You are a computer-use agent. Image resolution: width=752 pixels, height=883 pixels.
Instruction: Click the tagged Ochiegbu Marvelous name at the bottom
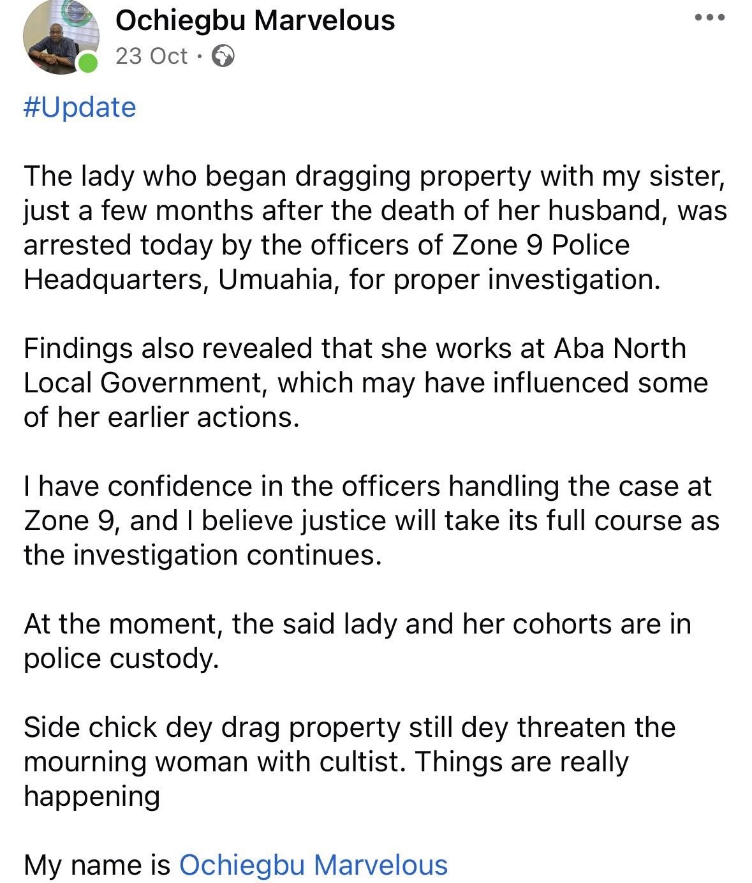pos(313,865)
